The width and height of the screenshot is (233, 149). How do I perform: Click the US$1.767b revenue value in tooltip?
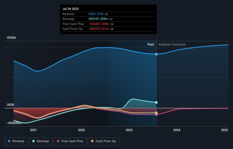pyautogui.click(x=96, y=14)
